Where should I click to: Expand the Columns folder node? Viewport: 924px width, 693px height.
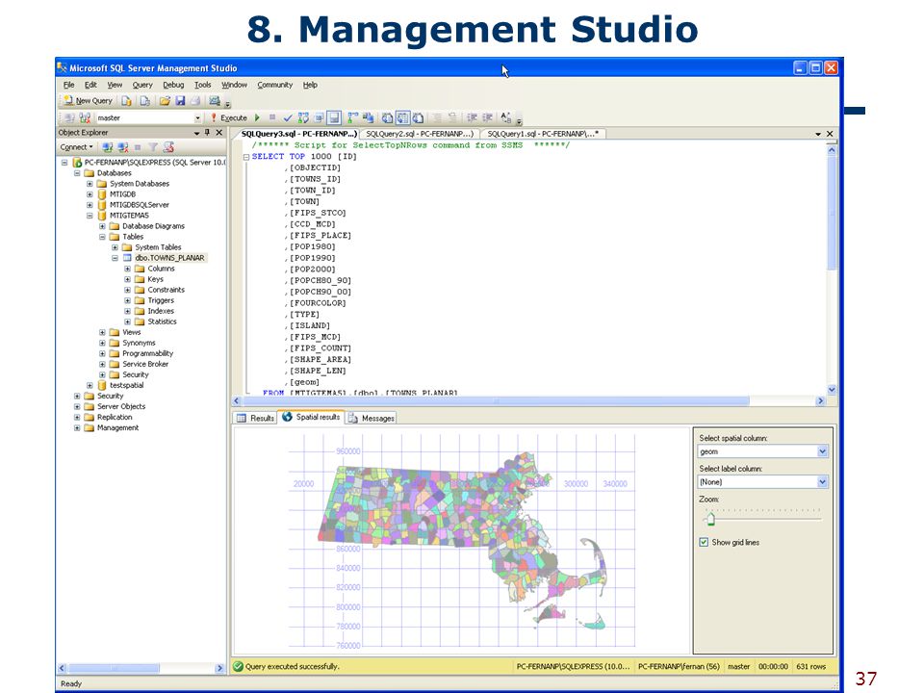point(127,269)
